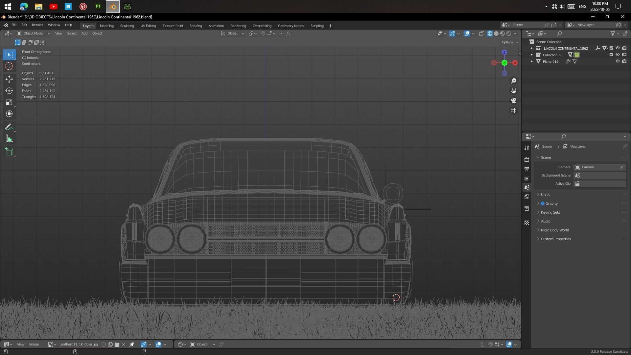Expand Collection 3 in outliner
631x355 pixels.
point(532,55)
